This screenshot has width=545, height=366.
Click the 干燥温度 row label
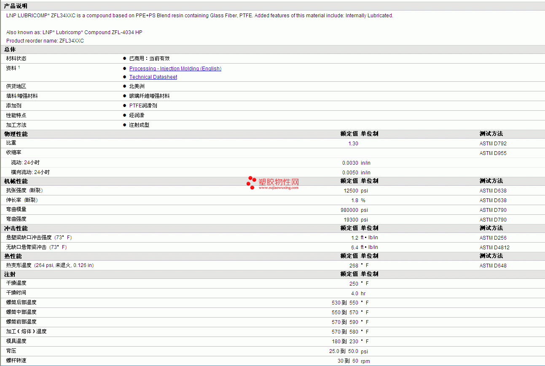pos(16,283)
